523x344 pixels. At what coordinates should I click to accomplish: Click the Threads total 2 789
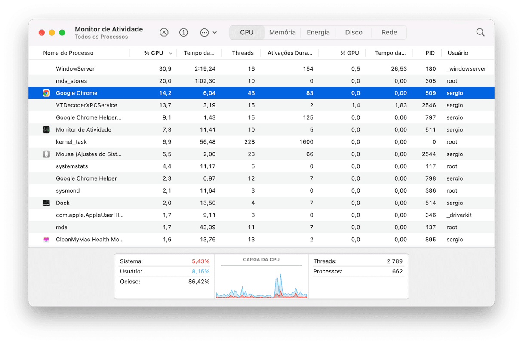[x=394, y=261]
